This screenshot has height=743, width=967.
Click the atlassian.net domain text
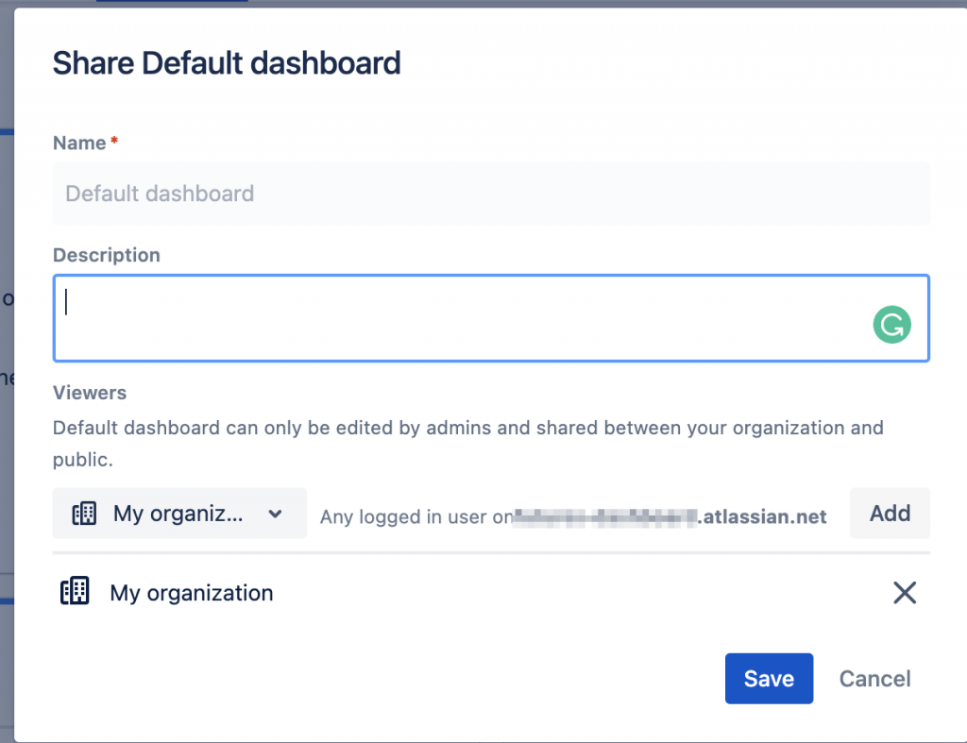tap(764, 517)
